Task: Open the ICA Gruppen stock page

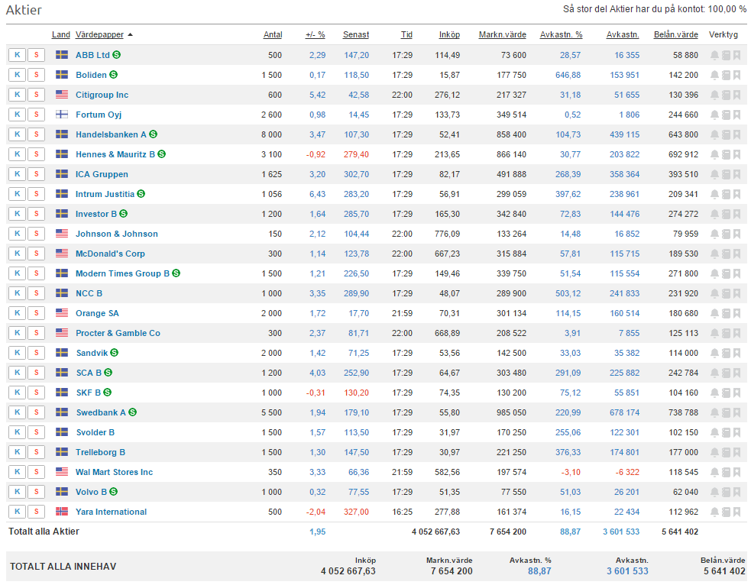Action: (x=102, y=174)
